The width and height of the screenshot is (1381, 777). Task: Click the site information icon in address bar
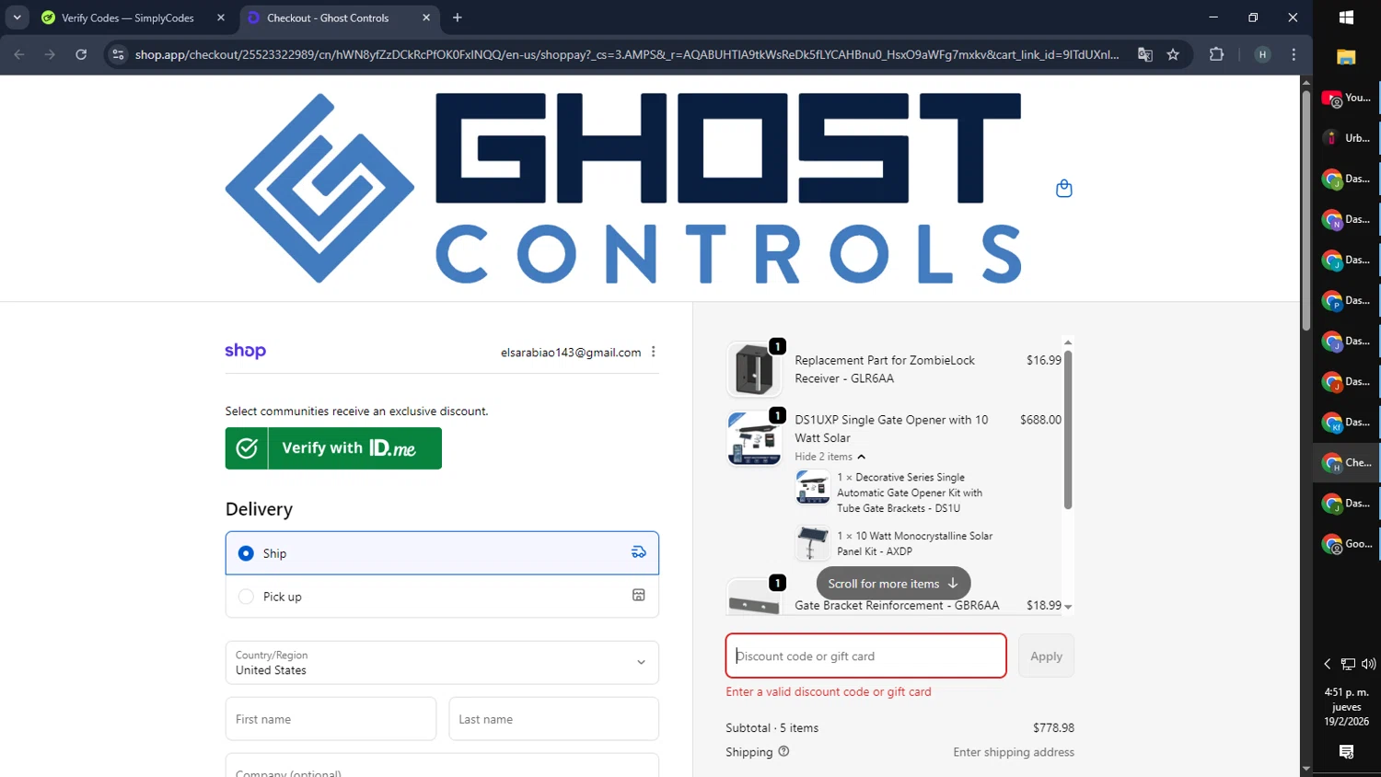[x=118, y=54]
